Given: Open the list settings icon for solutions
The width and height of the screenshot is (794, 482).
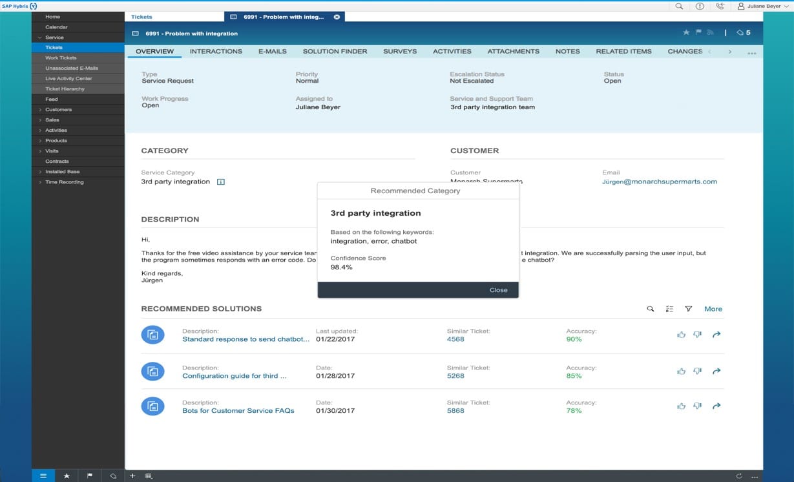Looking at the screenshot, I should pos(669,309).
